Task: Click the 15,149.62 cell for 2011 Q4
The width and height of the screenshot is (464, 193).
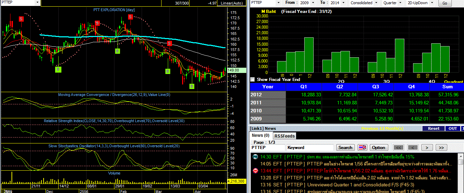Action: click(412, 103)
